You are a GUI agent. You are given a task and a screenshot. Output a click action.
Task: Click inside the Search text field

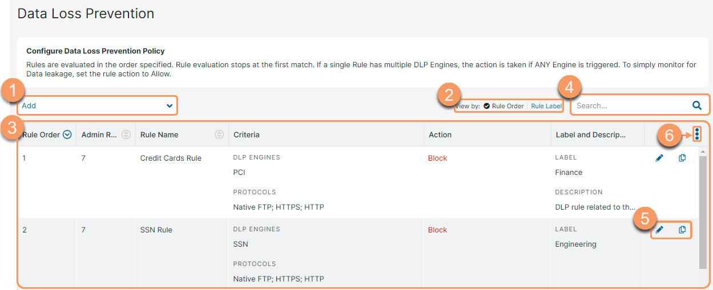coord(628,105)
